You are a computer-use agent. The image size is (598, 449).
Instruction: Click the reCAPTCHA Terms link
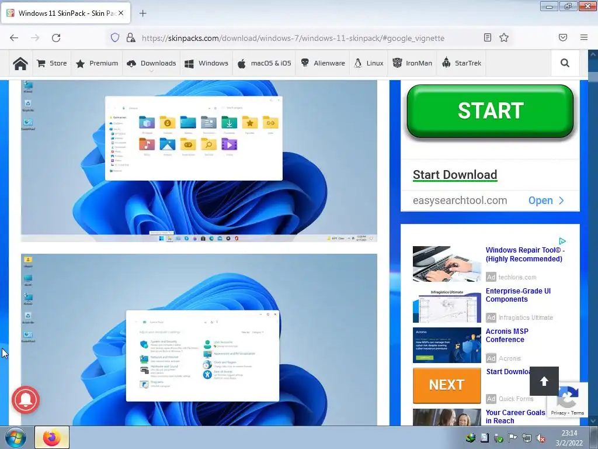pos(578,413)
